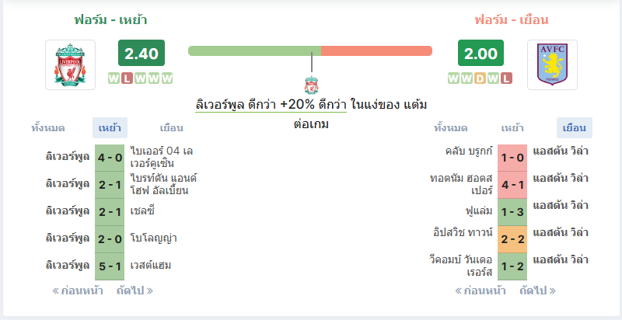Click the 2.00 points-per-game badge

(x=480, y=53)
